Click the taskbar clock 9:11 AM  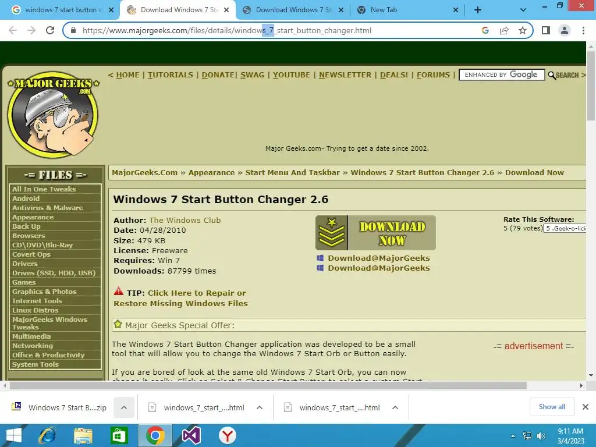pyautogui.click(x=570, y=436)
